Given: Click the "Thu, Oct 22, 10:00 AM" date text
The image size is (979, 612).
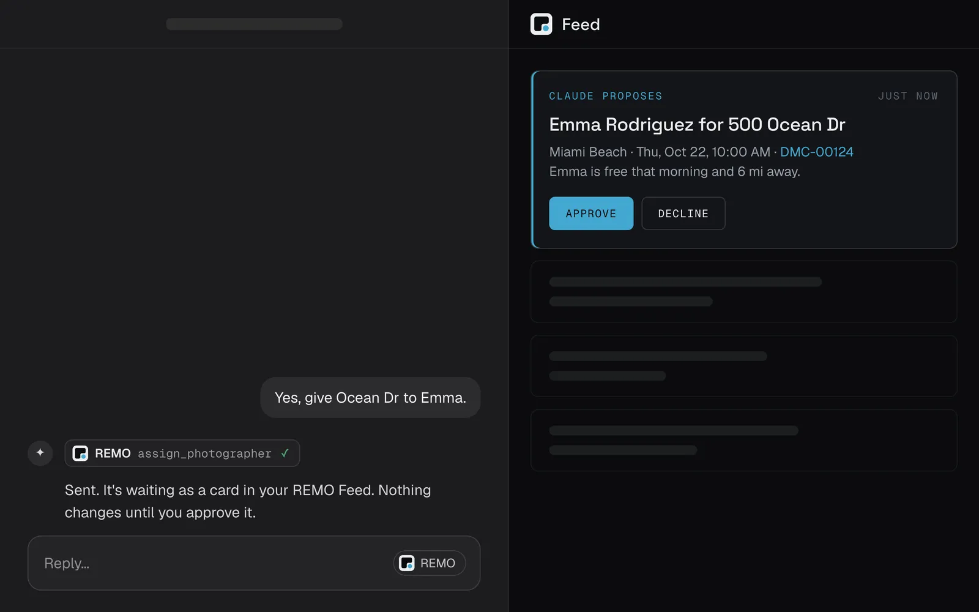Looking at the screenshot, I should [703, 152].
